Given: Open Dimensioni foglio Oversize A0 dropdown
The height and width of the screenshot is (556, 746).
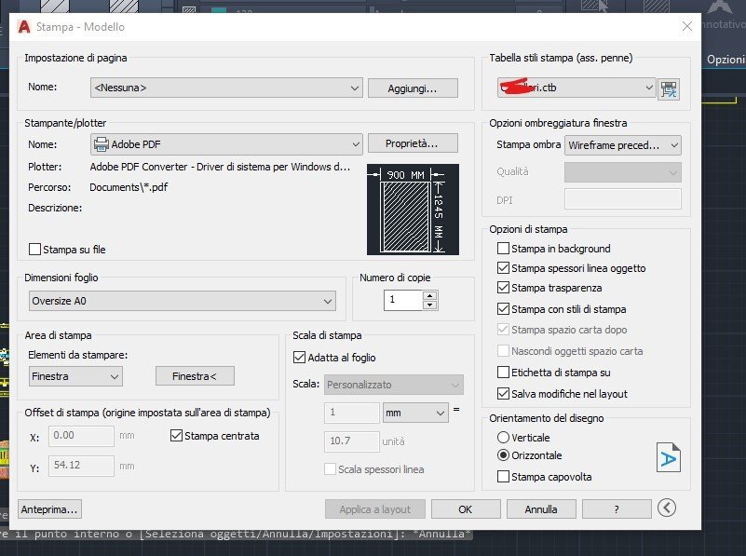Looking at the screenshot, I should [183, 301].
